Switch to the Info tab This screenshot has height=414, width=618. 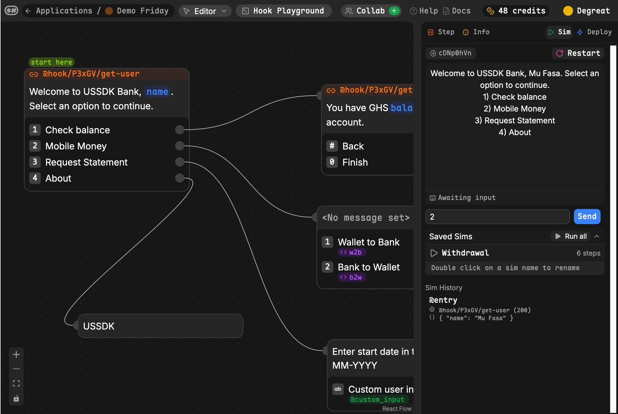click(476, 32)
